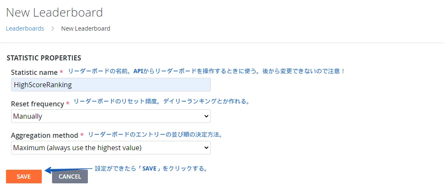
Task: Focus the Statistic name input field
Action: 110,85
